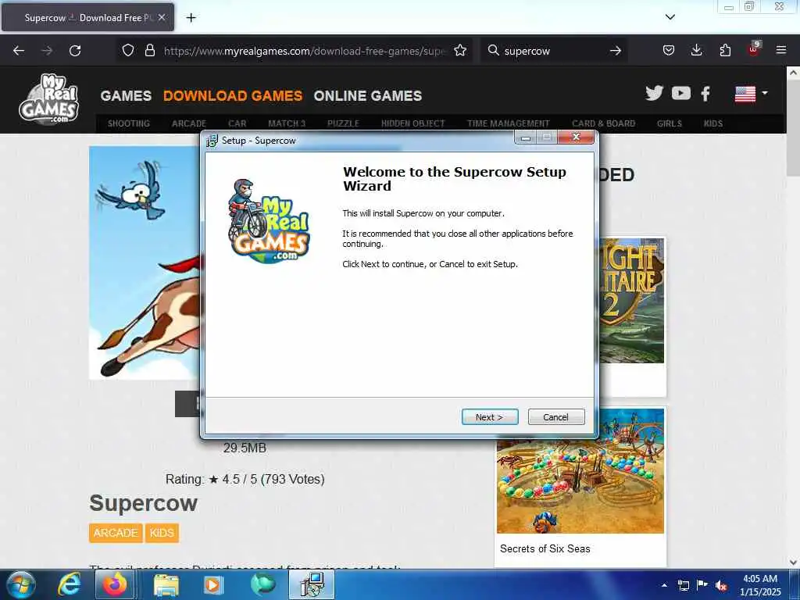Close the Supercow browser tab

click(162, 17)
